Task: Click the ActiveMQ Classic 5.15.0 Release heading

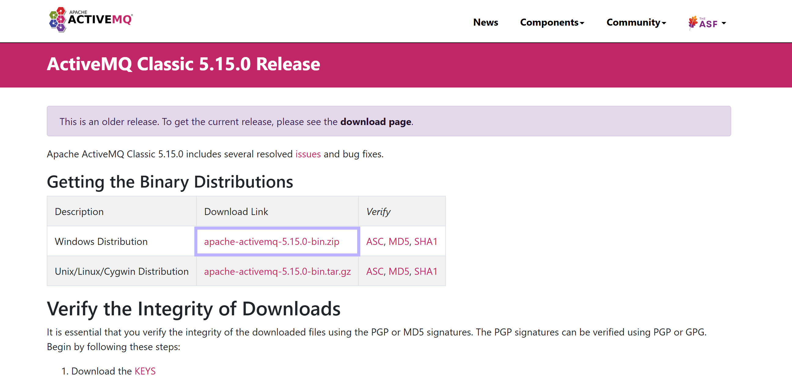Action: tap(183, 64)
